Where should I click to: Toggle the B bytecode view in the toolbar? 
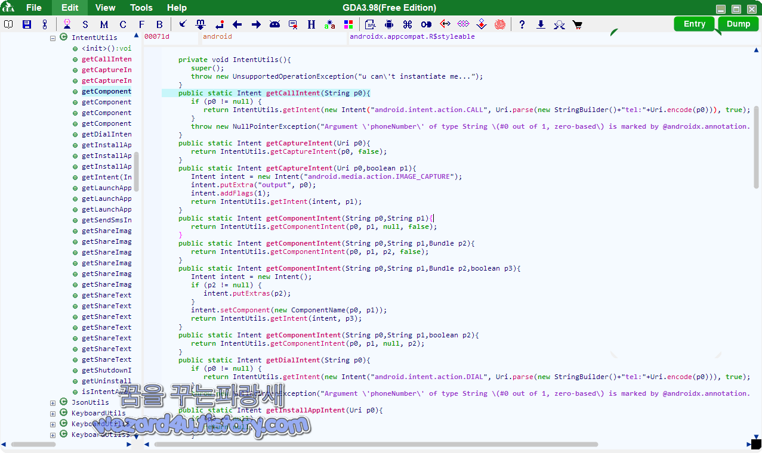160,24
